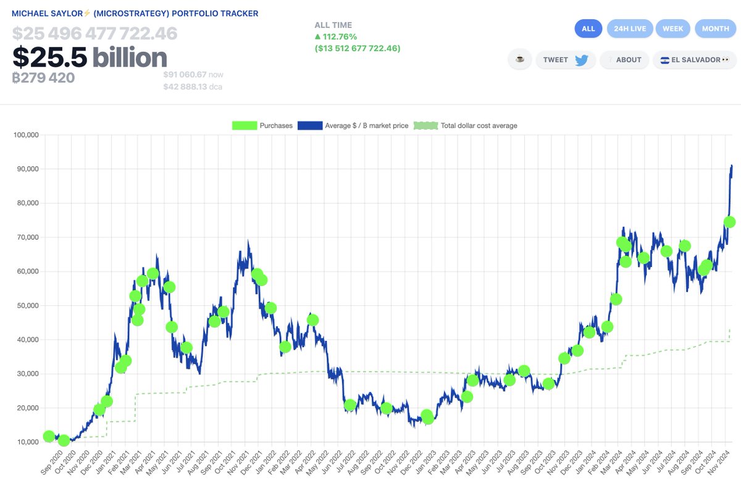Image resolution: width=741 pixels, height=481 pixels.
Task: Open the ABOUT button
Action: pos(624,60)
